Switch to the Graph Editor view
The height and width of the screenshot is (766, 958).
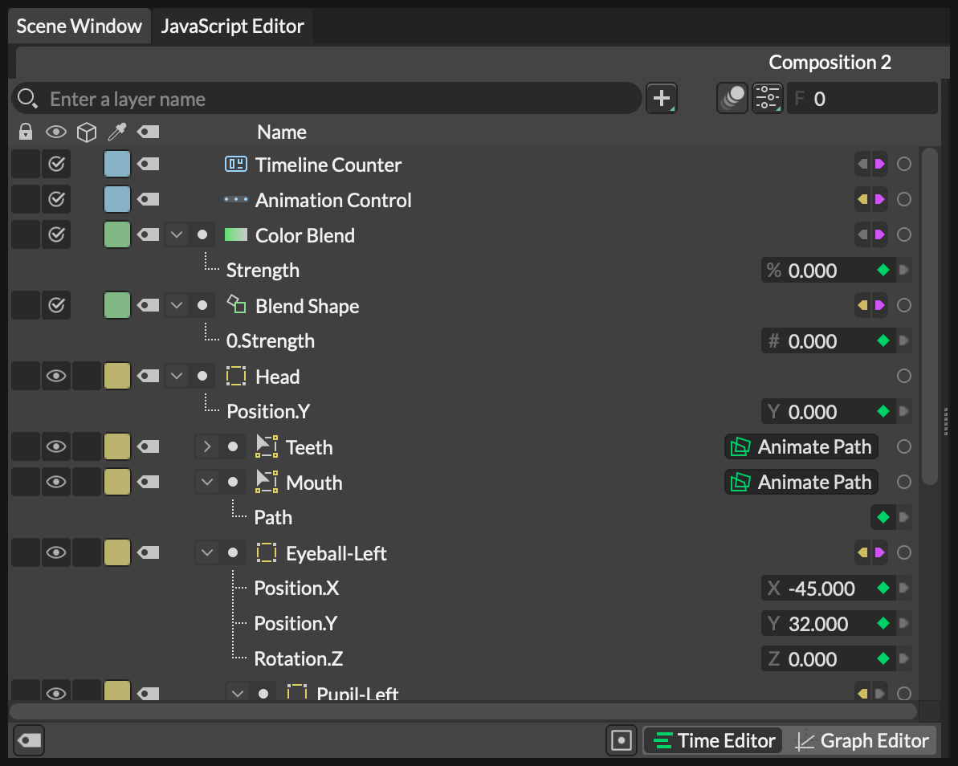click(862, 740)
